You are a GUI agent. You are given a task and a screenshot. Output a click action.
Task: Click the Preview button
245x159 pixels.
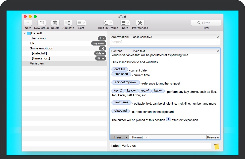click(213, 137)
